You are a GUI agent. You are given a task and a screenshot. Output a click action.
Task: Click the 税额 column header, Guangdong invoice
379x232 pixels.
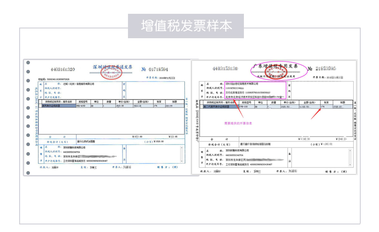coord(342,102)
